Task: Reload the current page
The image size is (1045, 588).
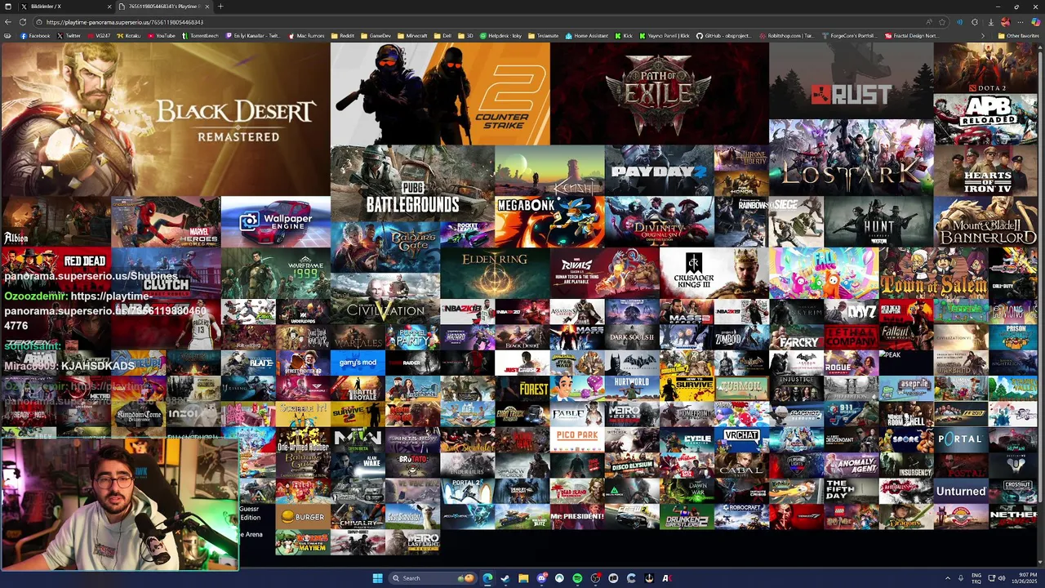Action: 23,22
